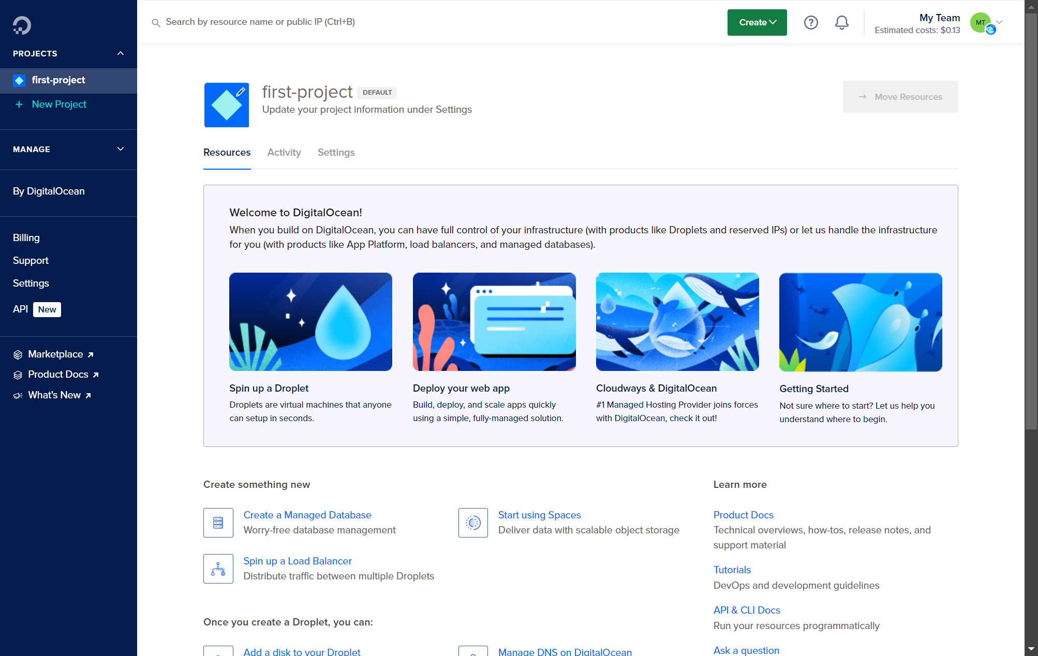Click the plus icon beside New Project
Screen dimensions: 1038x656
pyautogui.click(x=19, y=105)
